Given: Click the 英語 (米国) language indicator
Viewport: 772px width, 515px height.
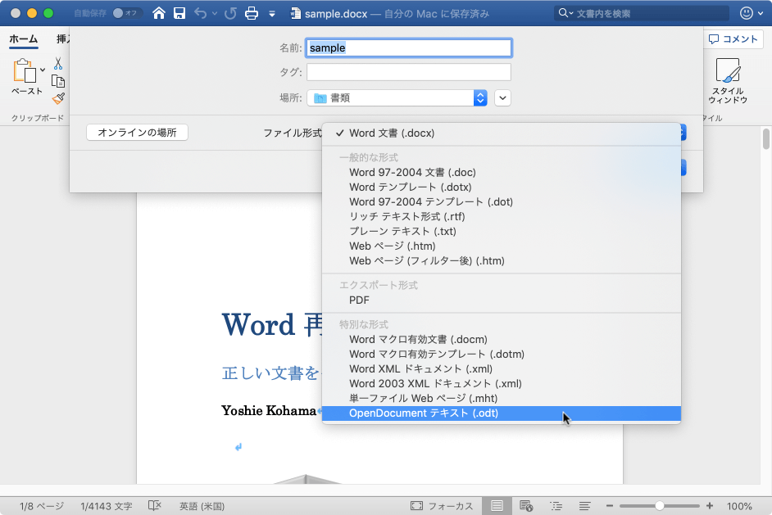Looking at the screenshot, I should click(x=202, y=506).
